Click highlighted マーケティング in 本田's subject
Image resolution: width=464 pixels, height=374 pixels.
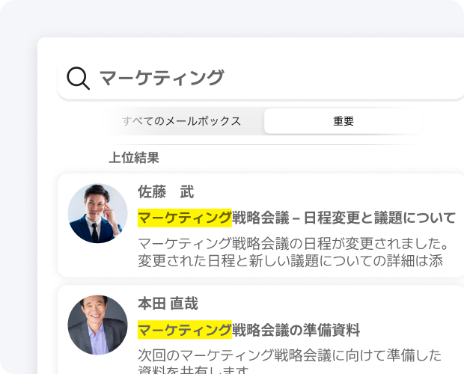click(185, 329)
